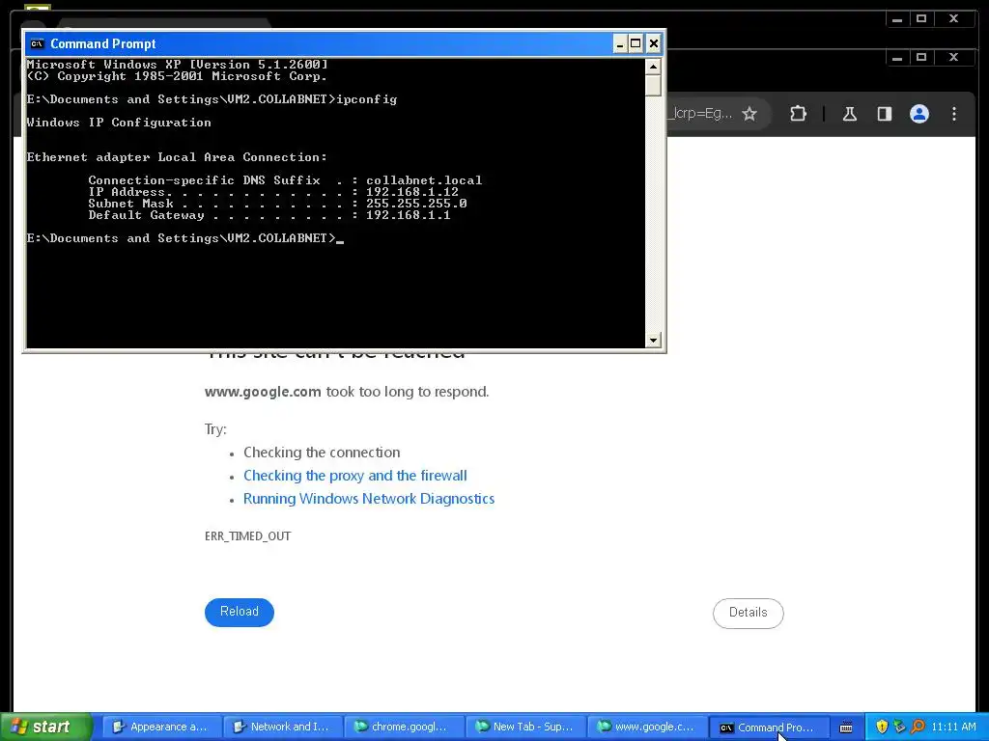Viewport: 989px width, 741px height.
Task: Click magnifier tray icon
Action: [x=918, y=727]
